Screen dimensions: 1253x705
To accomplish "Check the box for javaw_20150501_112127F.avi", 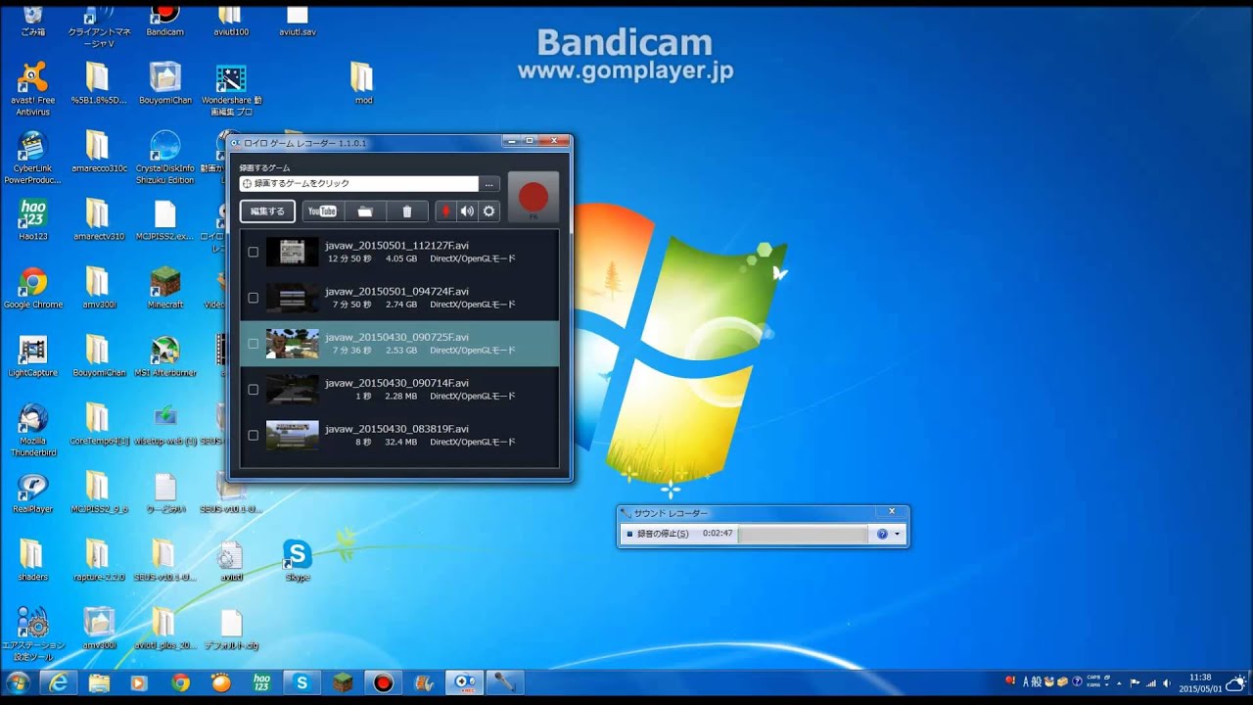I will point(252,252).
